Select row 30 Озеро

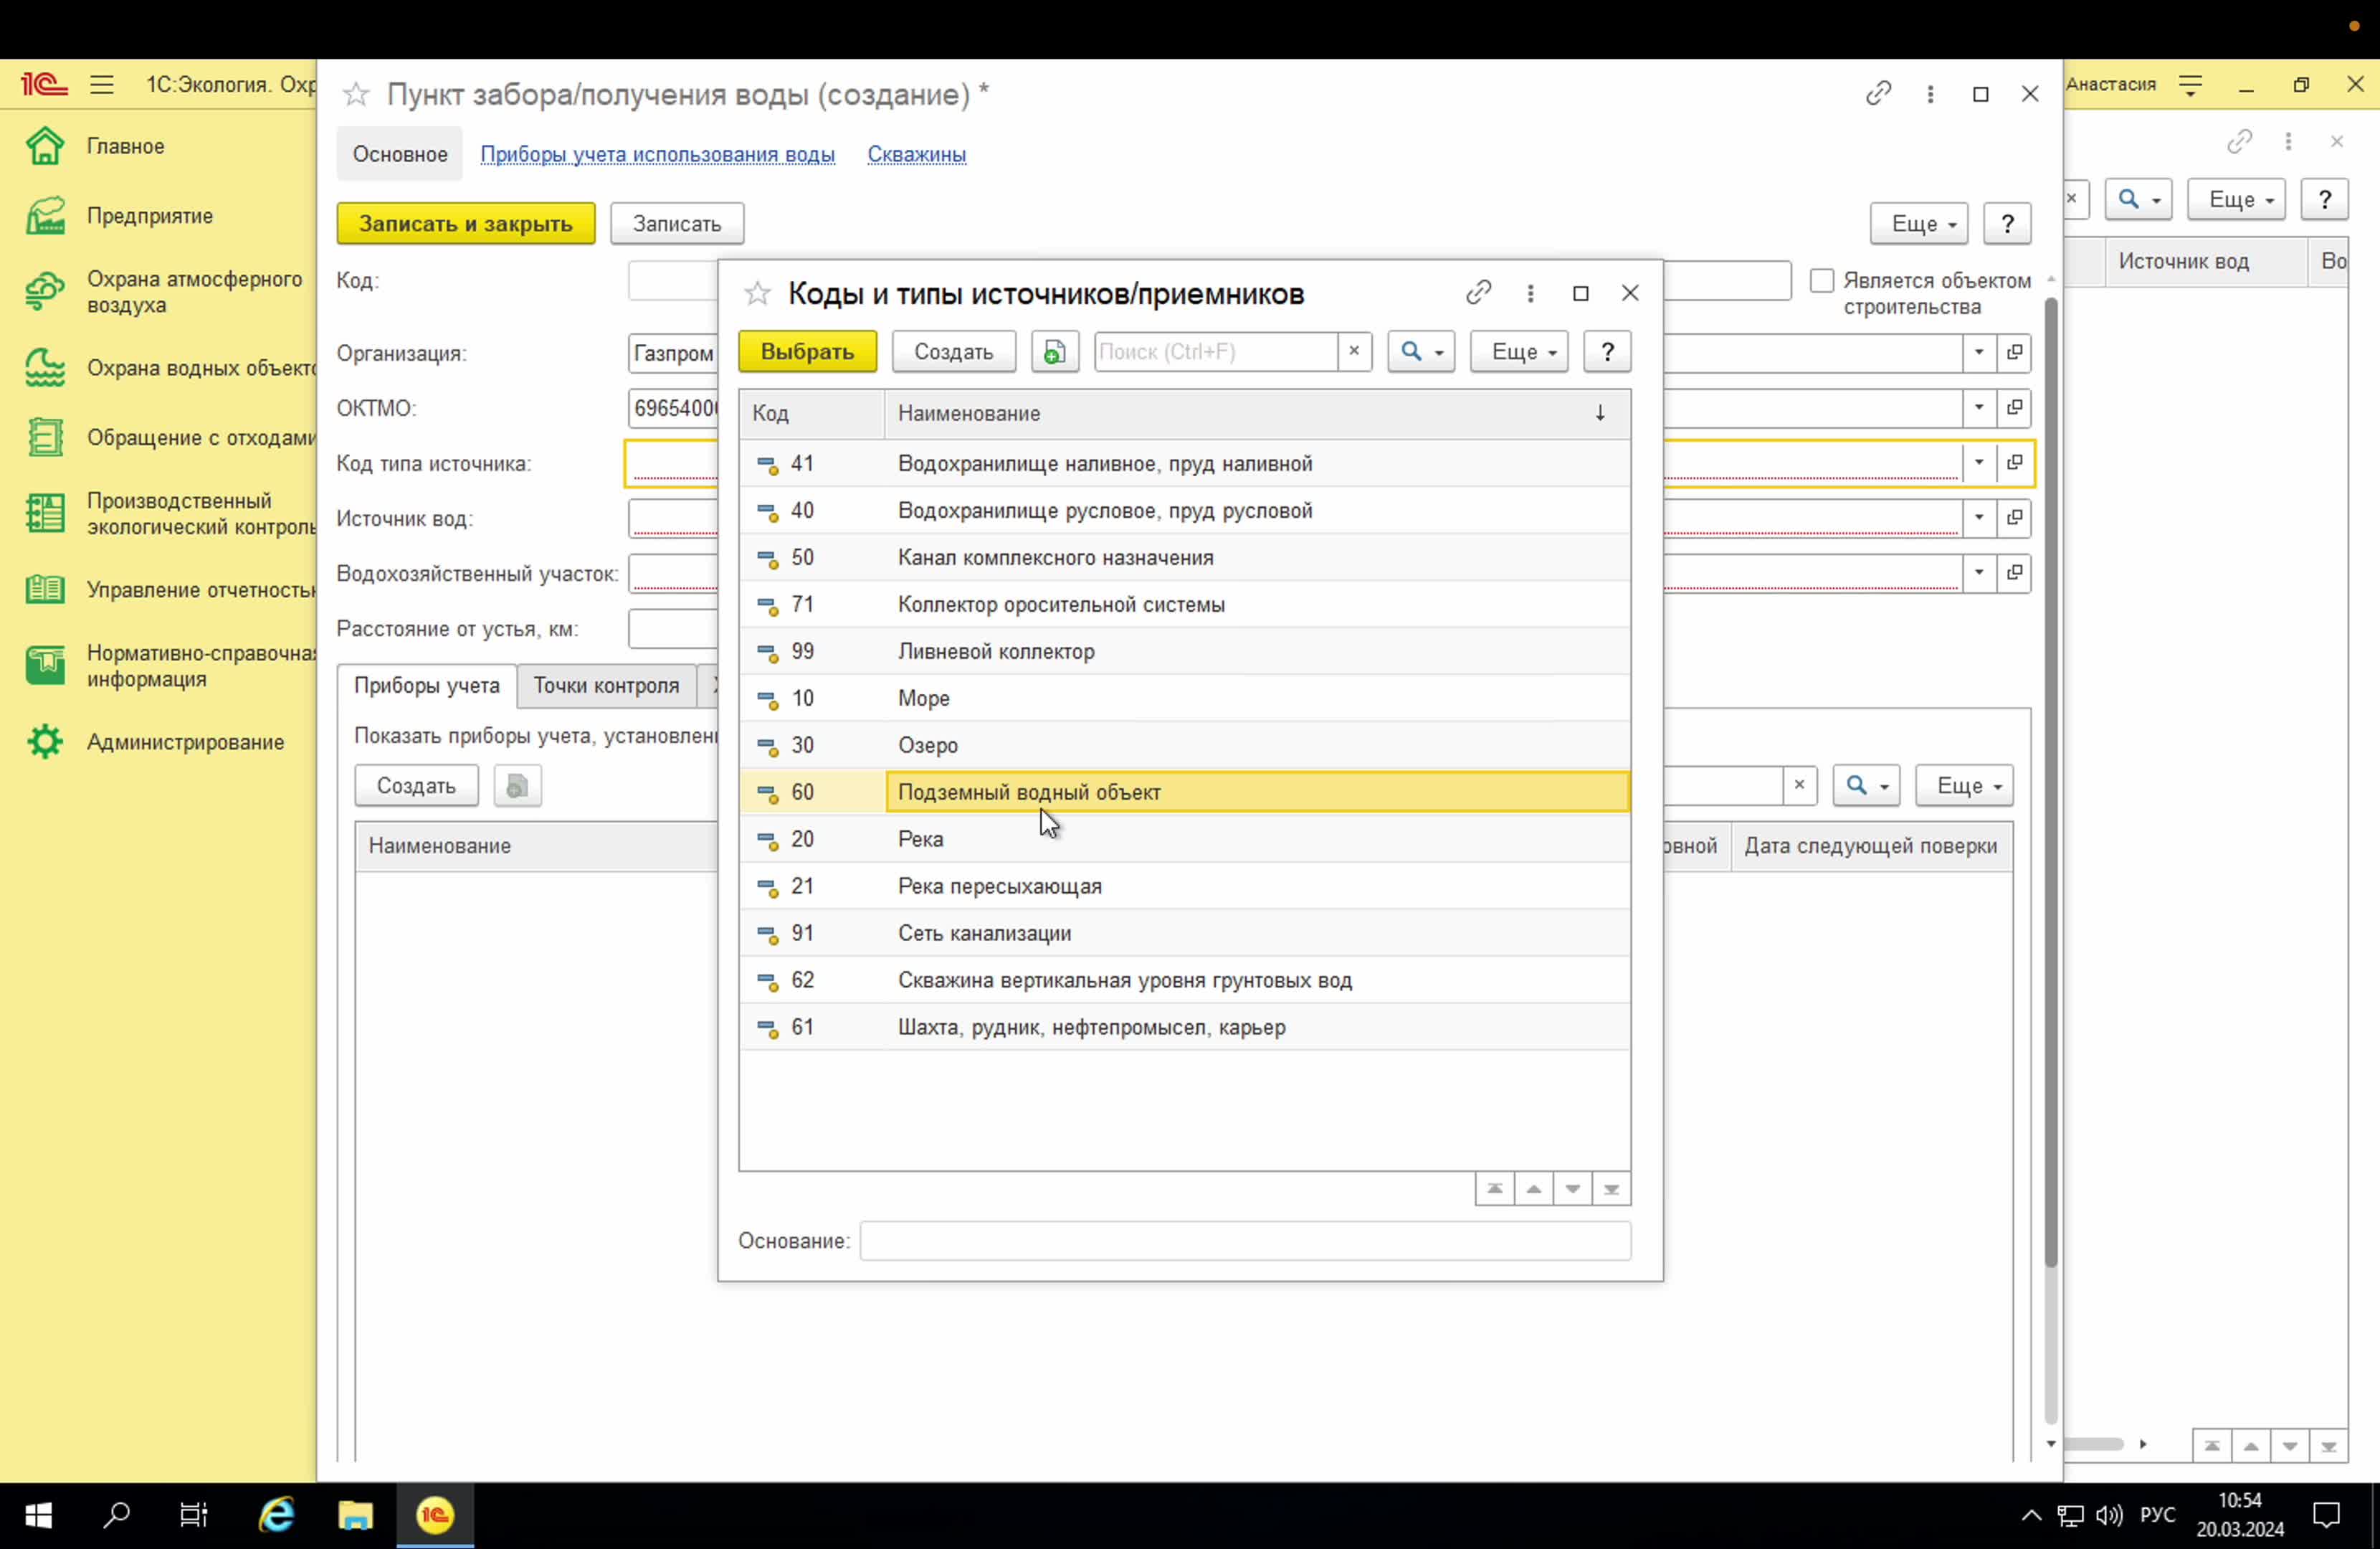1185,744
